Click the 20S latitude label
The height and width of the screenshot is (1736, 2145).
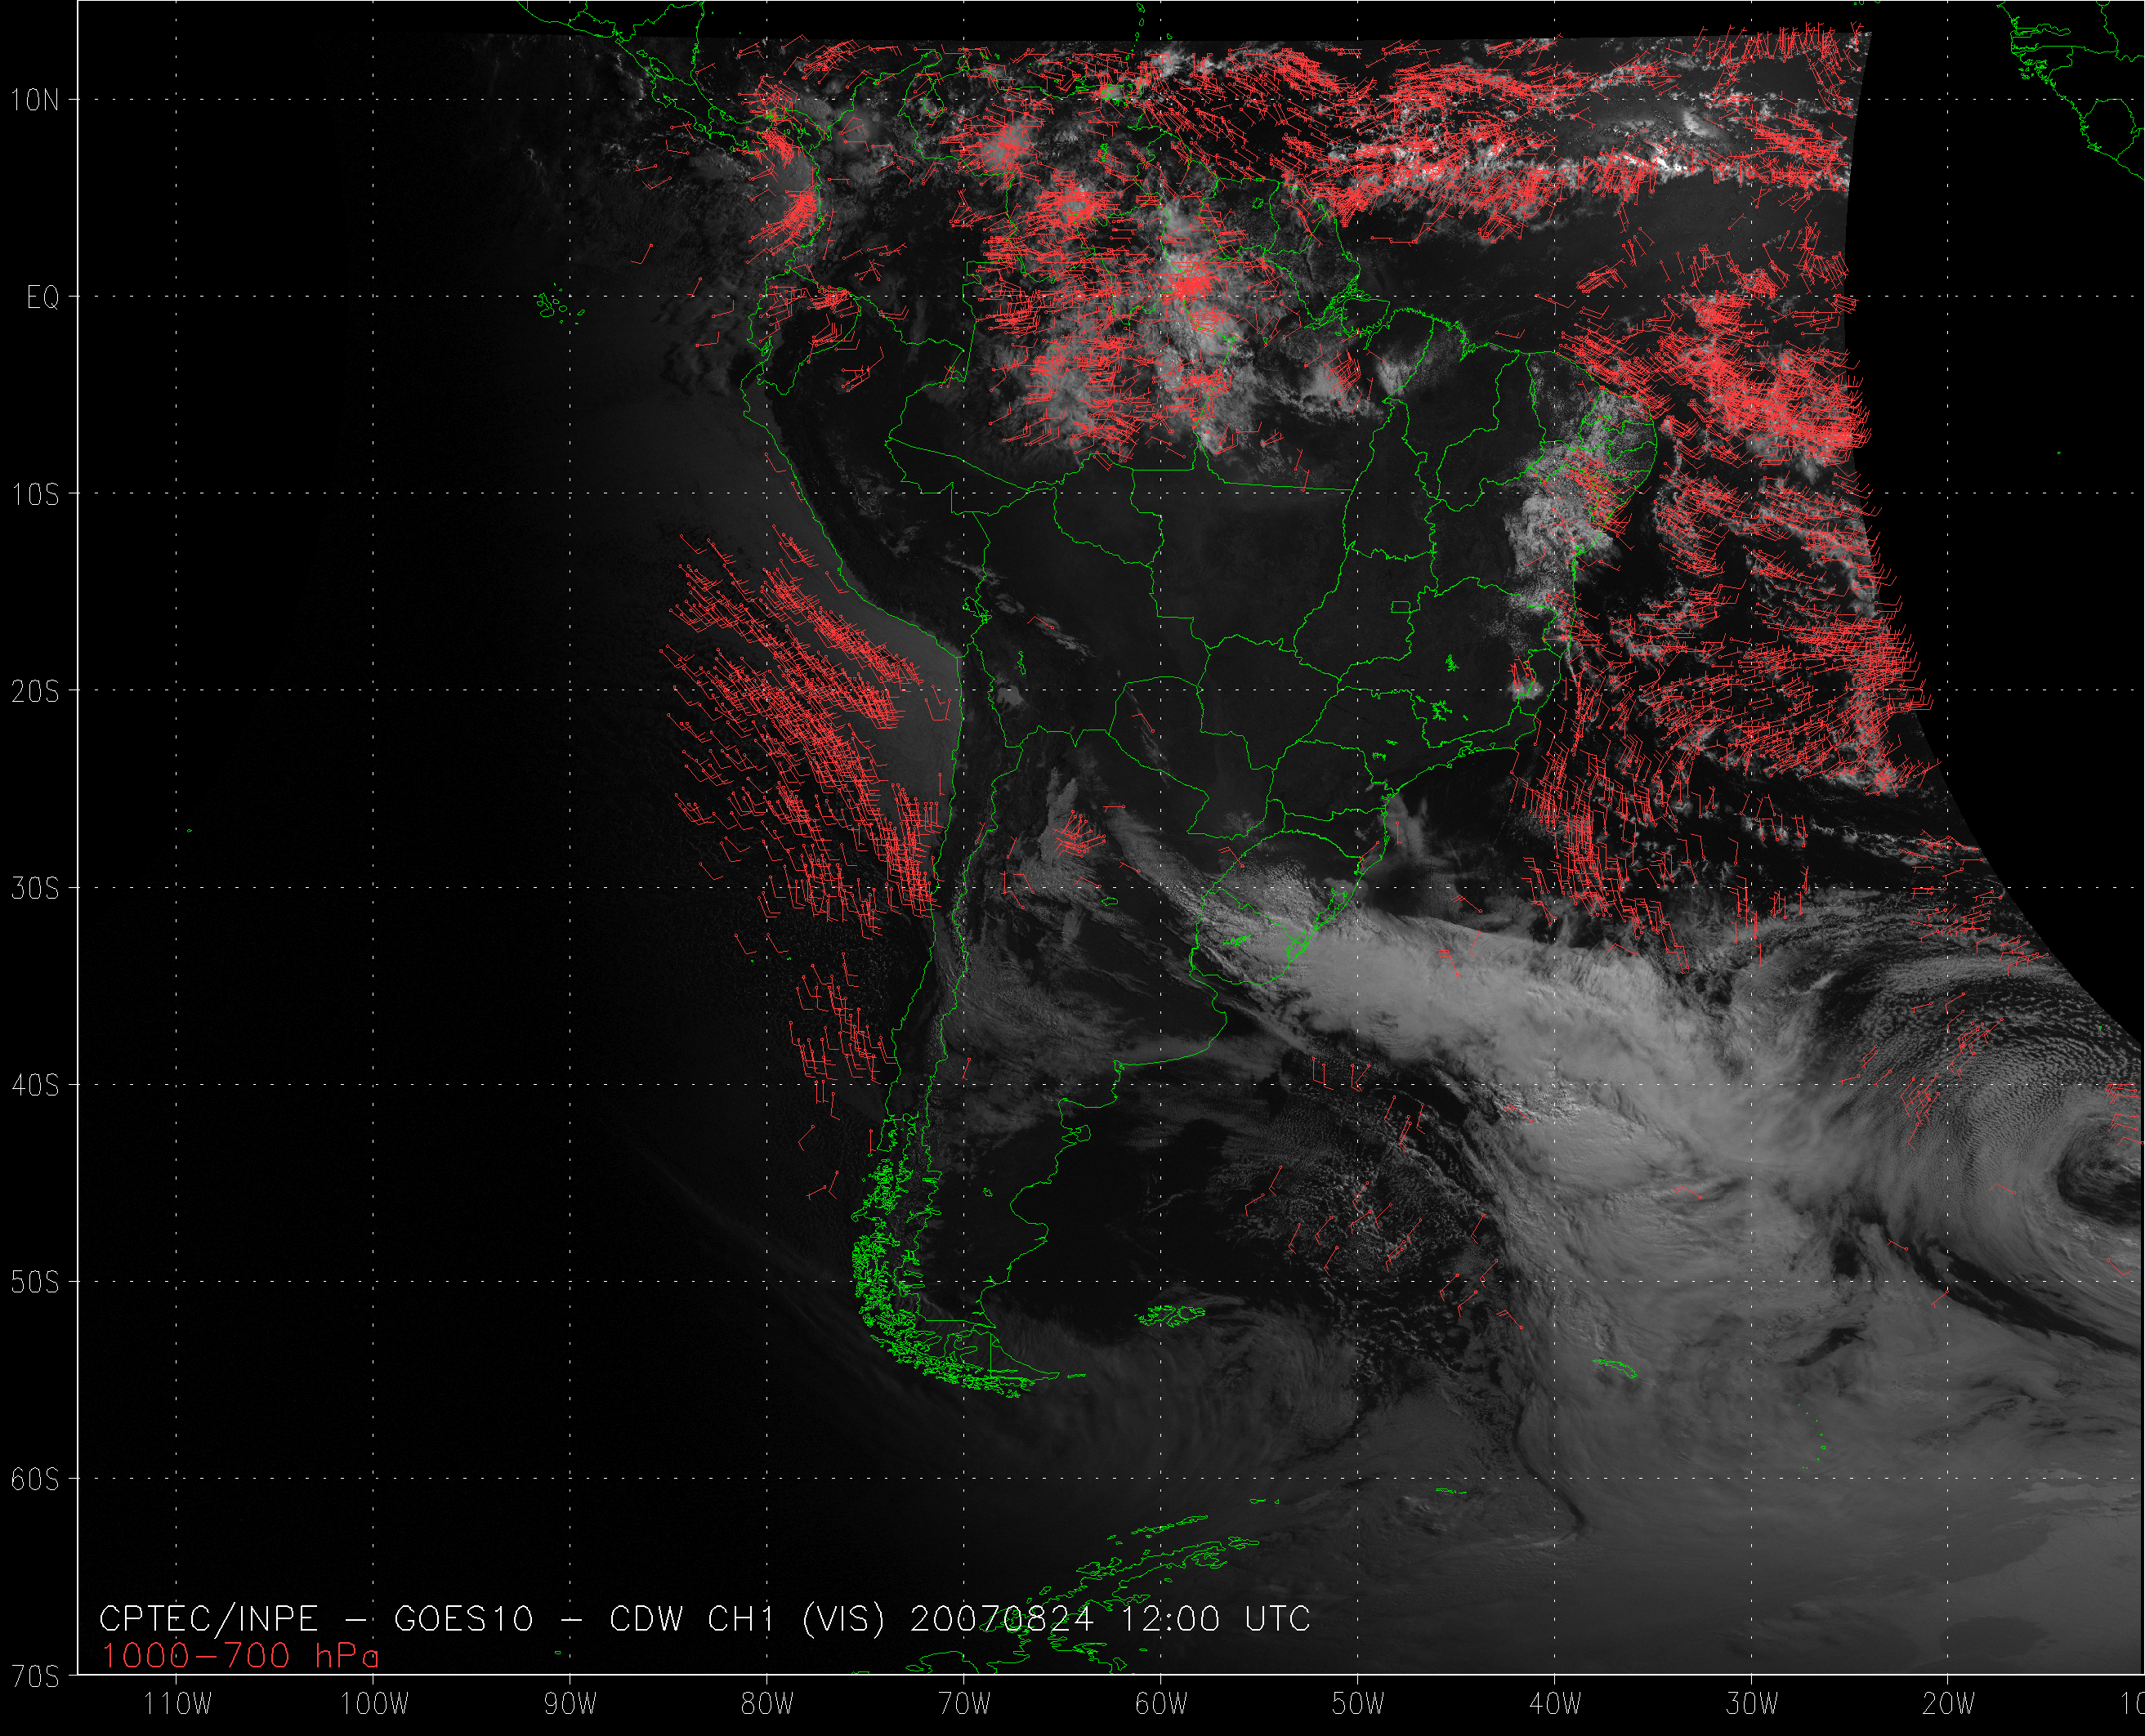point(35,692)
